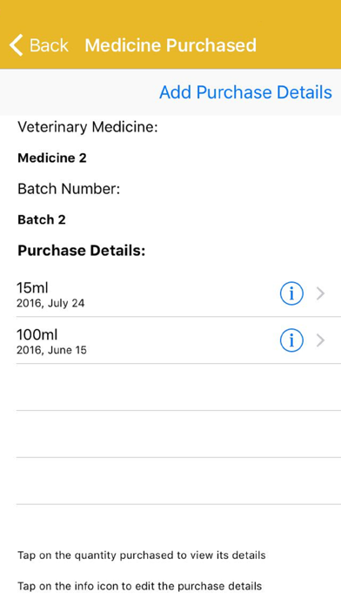The width and height of the screenshot is (341, 606).
Task: Expand the 100ml entry using its chevron
Action: [320, 340]
